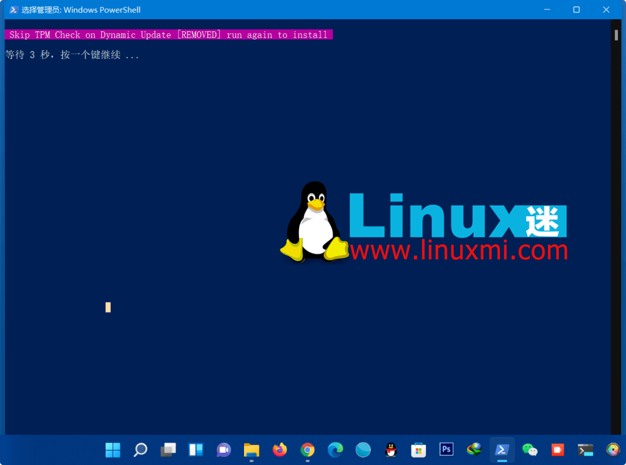The image size is (626, 465).
Task: Open Task View on the taskbar
Action: click(x=168, y=450)
